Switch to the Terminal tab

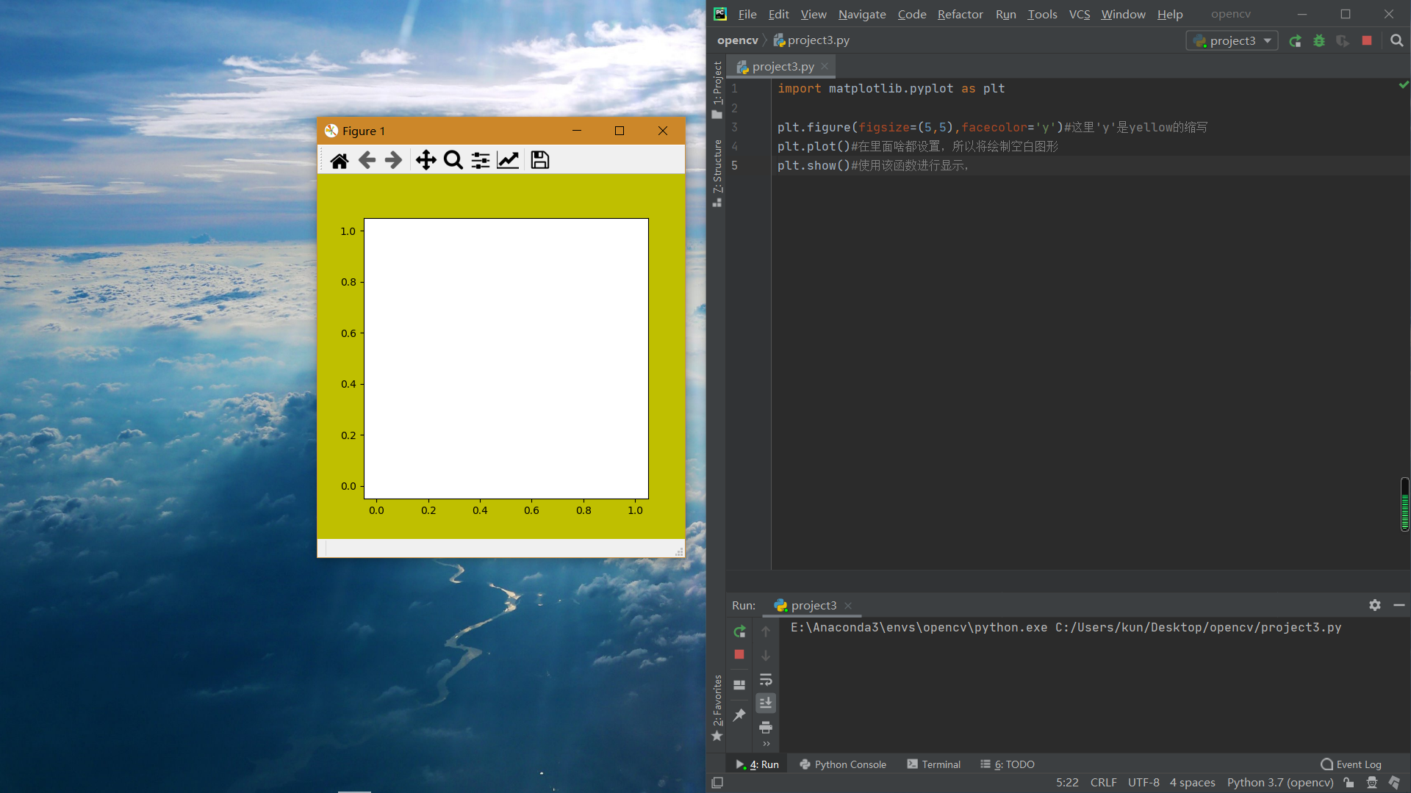[x=933, y=764]
